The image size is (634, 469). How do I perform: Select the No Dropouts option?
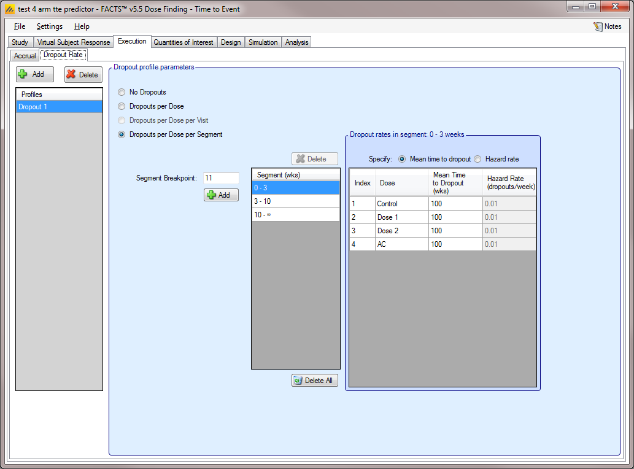coord(122,92)
